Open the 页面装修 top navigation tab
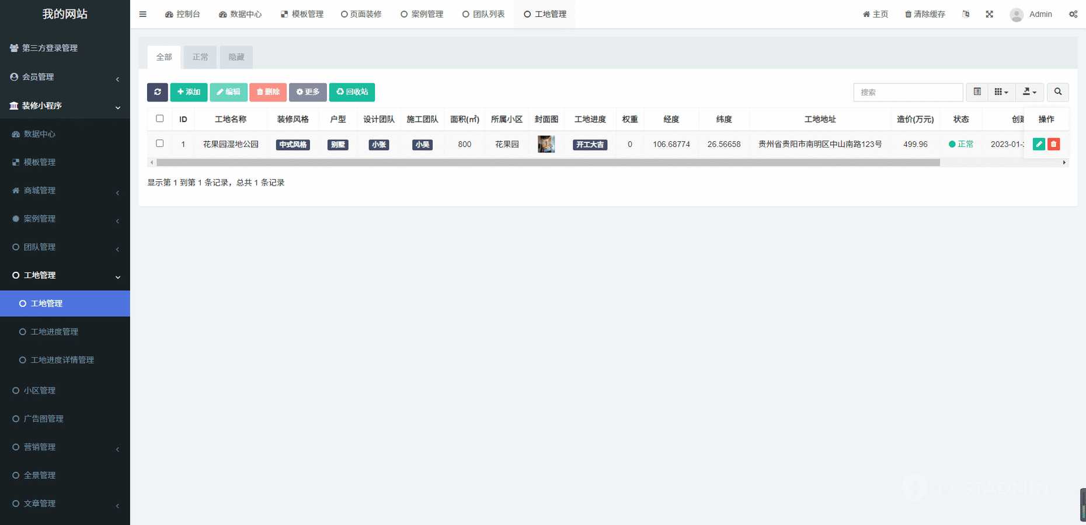The width and height of the screenshot is (1086, 525). click(x=361, y=14)
